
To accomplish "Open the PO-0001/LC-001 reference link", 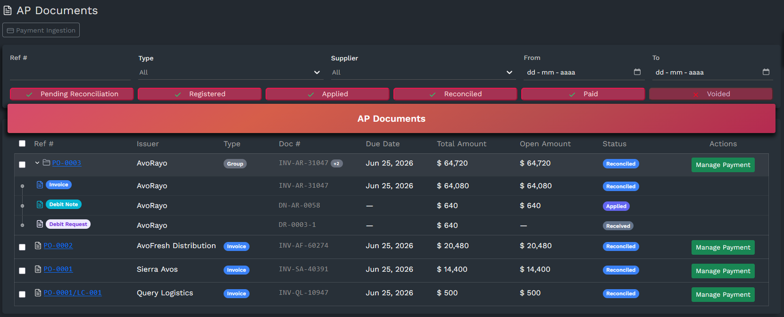I will (73, 292).
